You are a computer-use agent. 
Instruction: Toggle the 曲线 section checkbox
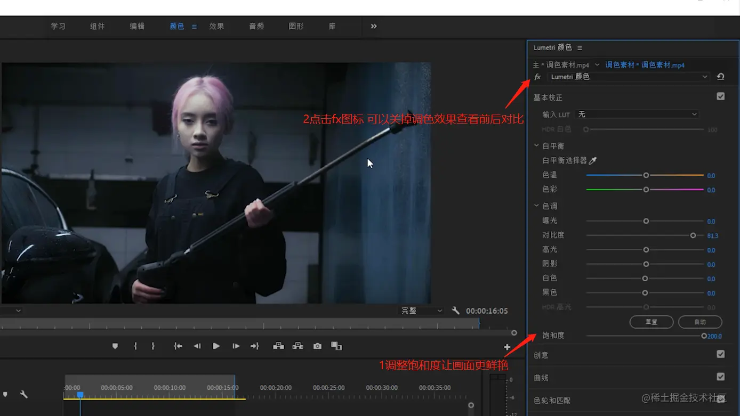721,377
